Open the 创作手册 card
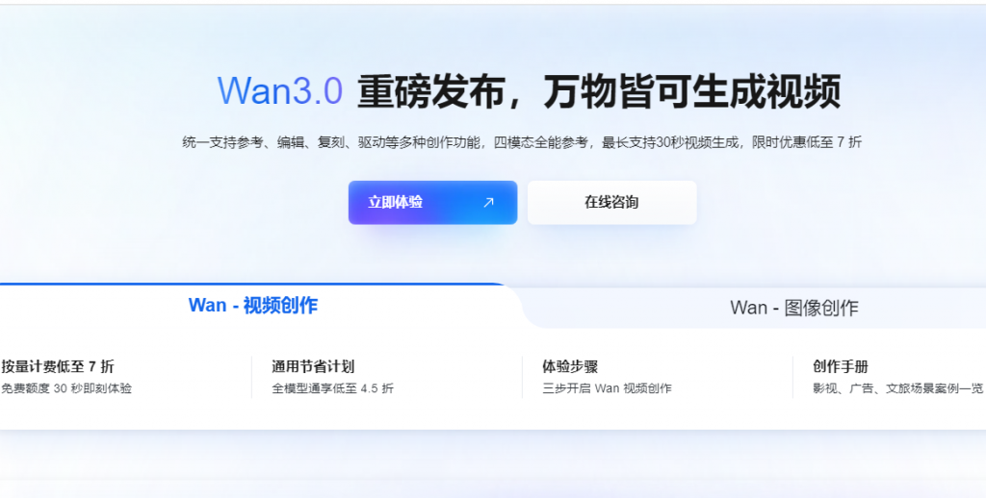Viewport: 986px width, 498px height. (889, 377)
